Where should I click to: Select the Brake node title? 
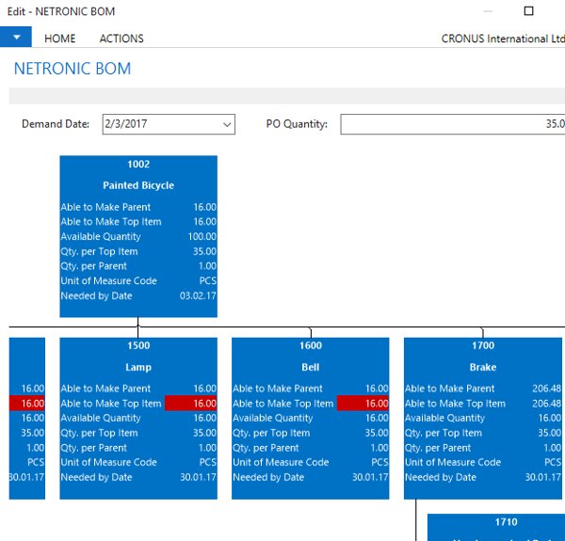point(483,368)
